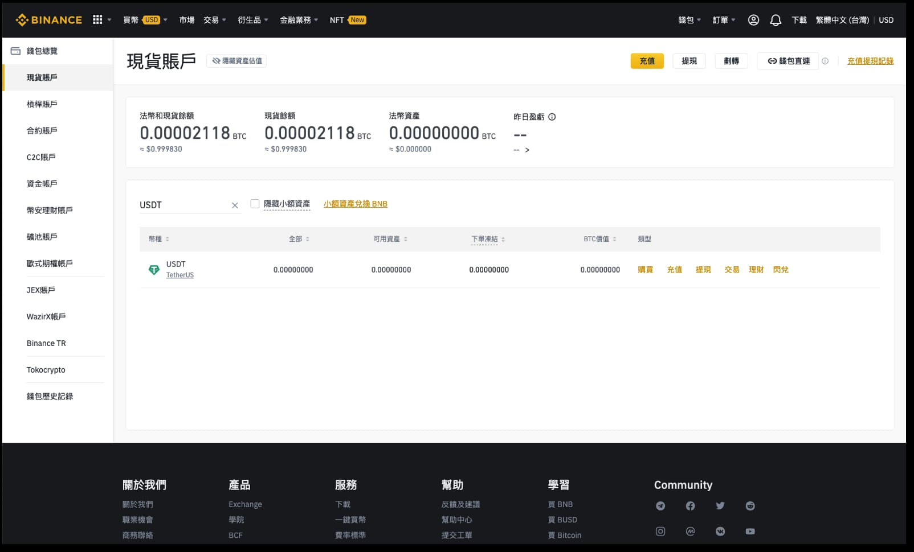Image resolution: width=914 pixels, height=552 pixels.
Task: Open the Twitter community icon
Action: pos(720,505)
